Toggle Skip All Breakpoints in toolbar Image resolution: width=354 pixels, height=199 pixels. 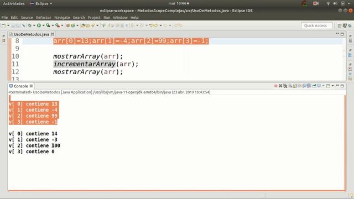click(23, 25)
